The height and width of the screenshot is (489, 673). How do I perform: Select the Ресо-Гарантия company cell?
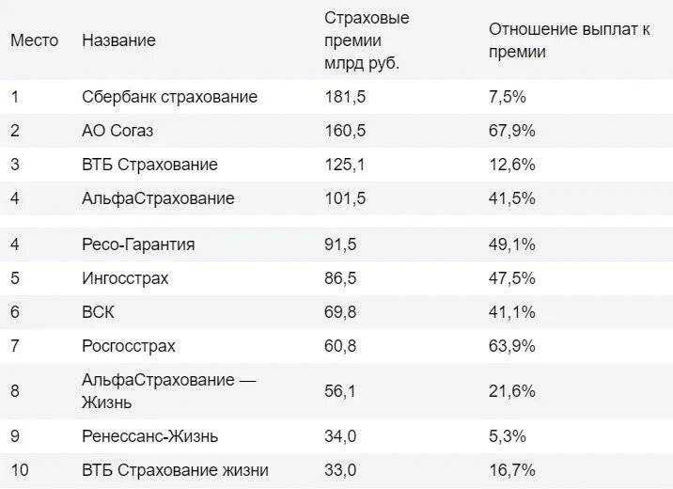click(x=138, y=244)
